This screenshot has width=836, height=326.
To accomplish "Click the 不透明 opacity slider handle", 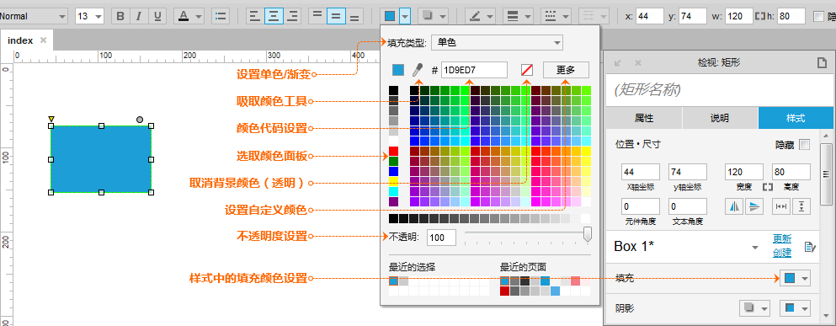I will tap(588, 233).
